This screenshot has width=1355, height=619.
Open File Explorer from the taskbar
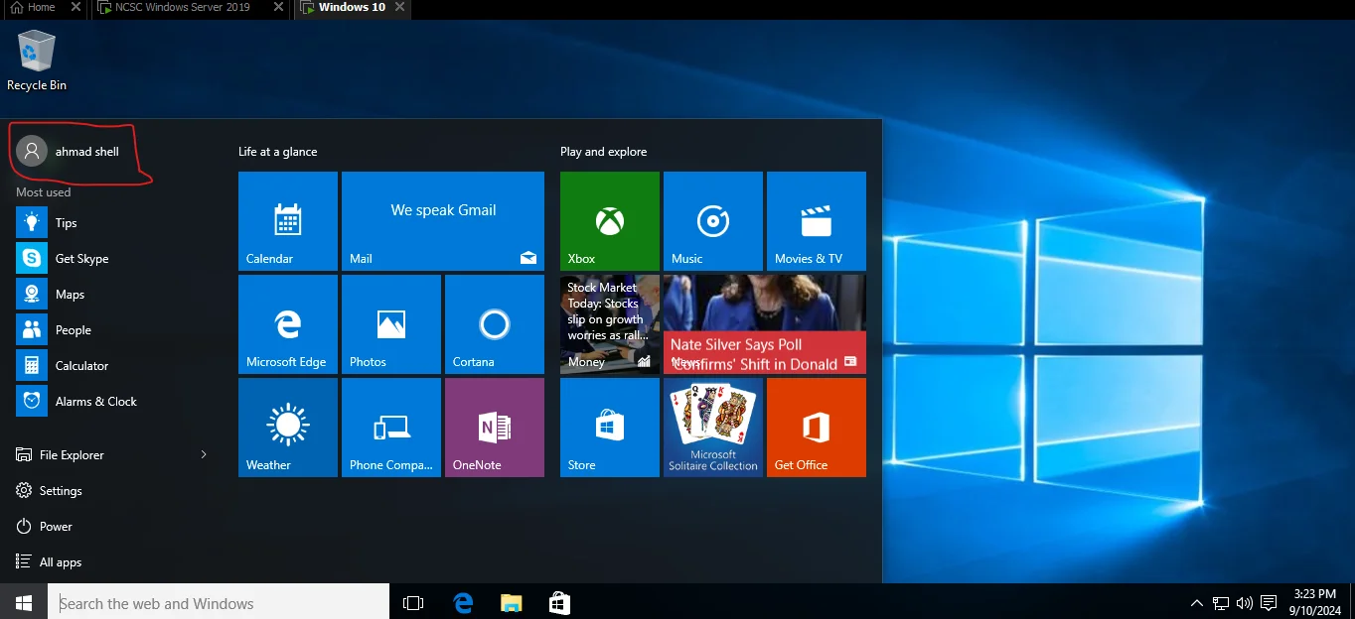pyautogui.click(x=511, y=602)
